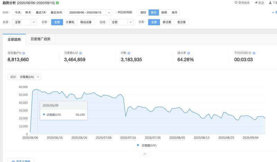Viewport: 277px width, 162px height.
Task: Click the 自定义指标 button at bottom
Action: click(x=21, y=160)
